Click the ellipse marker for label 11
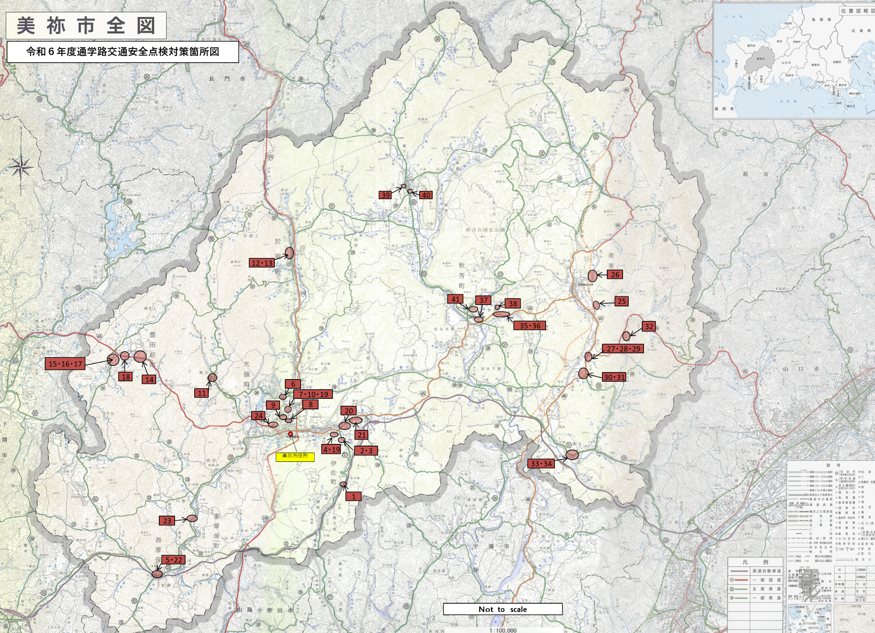The image size is (875, 633). coord(212,377)
